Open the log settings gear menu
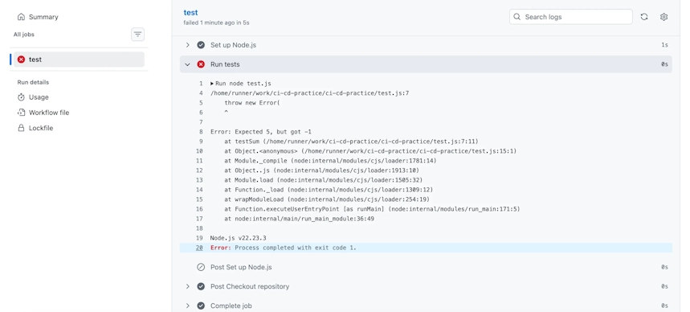 pos(664,17)
